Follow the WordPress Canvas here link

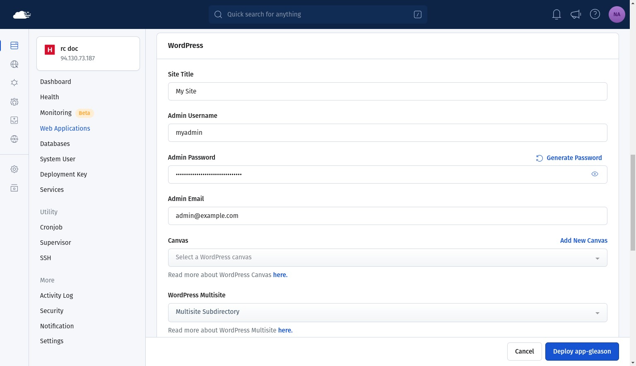[280, 275]
